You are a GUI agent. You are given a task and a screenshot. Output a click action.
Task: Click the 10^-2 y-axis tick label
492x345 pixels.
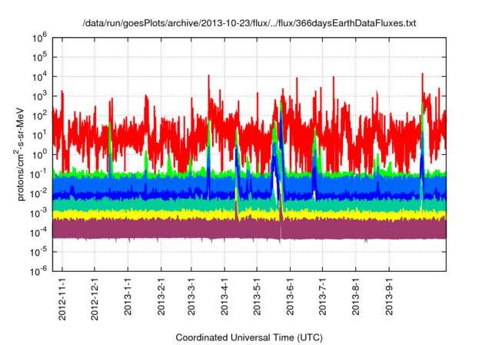(38, 193)
